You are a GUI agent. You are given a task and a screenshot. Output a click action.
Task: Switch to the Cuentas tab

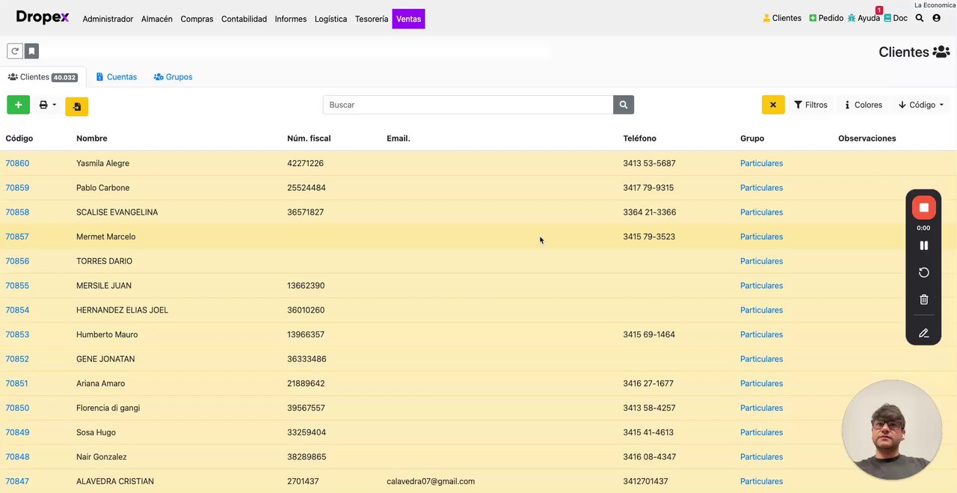(117, 77)
